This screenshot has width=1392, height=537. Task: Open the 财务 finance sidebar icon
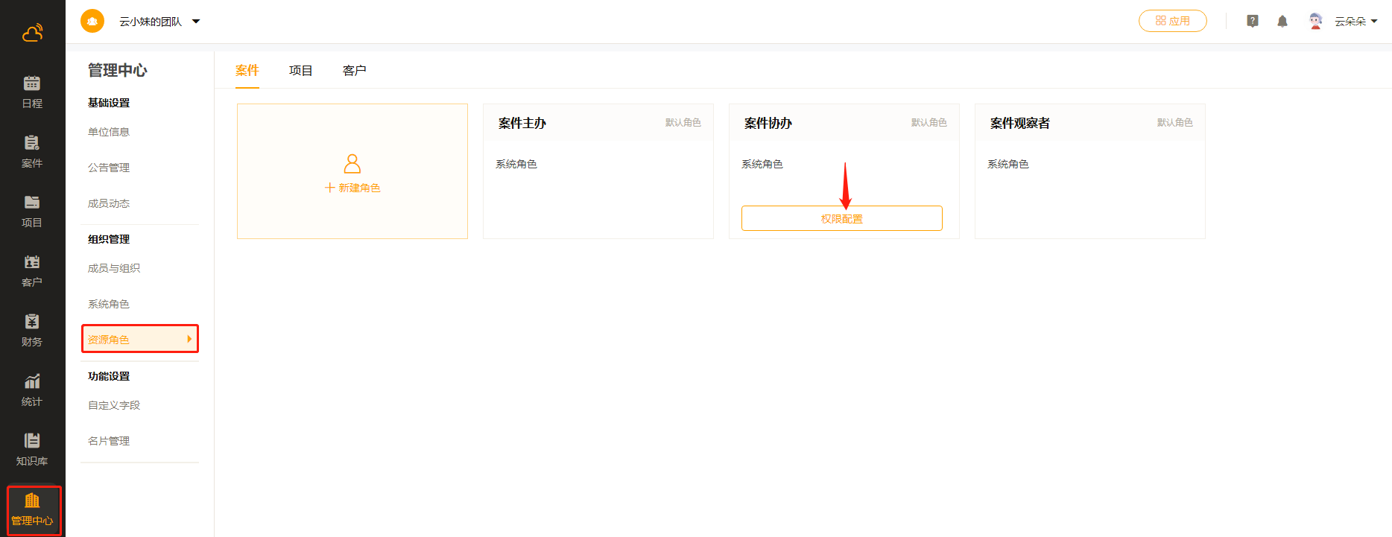pos(32,330)
